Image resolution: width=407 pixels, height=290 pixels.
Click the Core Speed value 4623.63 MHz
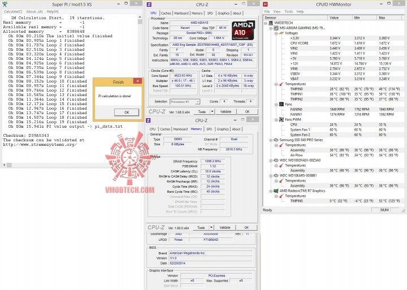click(183, 76)
